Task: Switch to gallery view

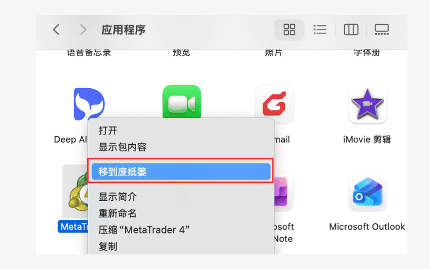Action: click(382, 30)
